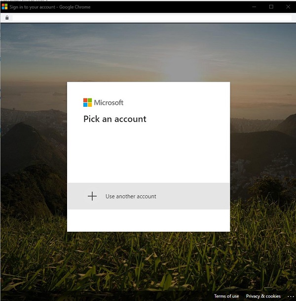Image resolution: width=296 pixels, height=301 pixels.
Task: Click the plus icon beside Use another account
Action: tap(92, 196)
